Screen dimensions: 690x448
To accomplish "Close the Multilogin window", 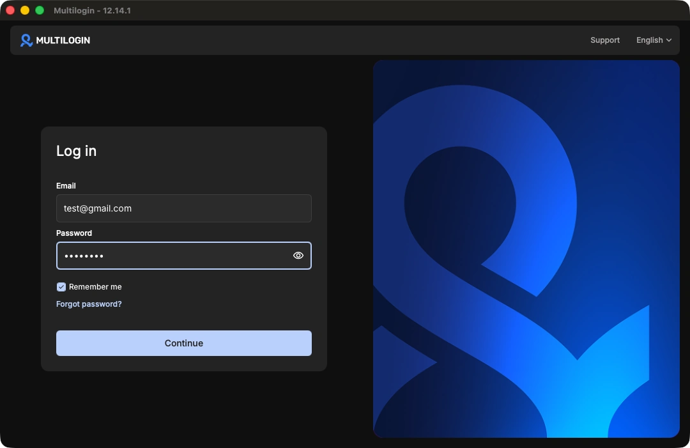I will click(10, 11).
